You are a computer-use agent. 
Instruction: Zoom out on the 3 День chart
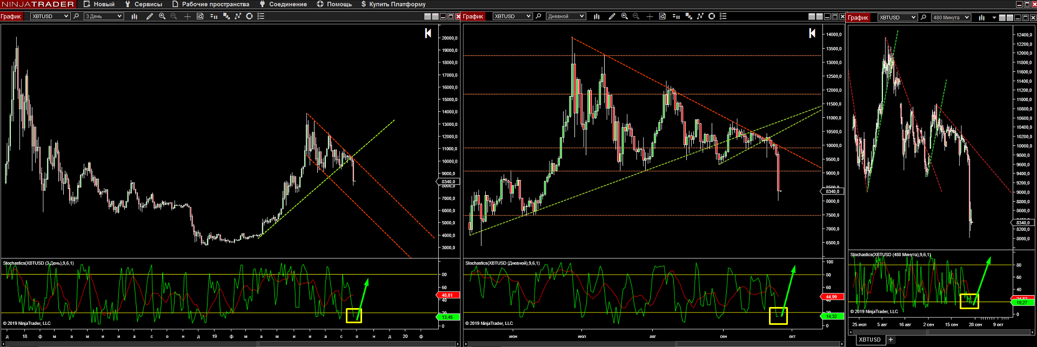tap(173, 16)
